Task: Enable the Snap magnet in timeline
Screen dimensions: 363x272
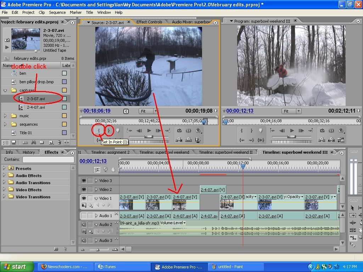Action: 97,170
